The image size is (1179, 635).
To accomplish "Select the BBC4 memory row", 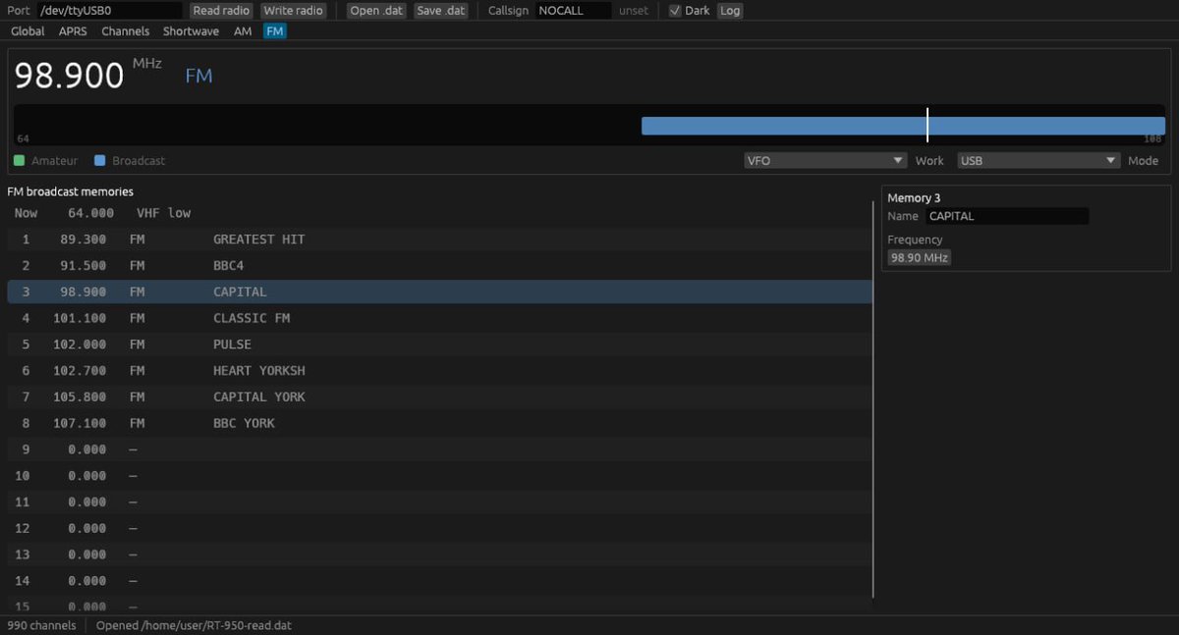I will click(x=439, y=265).
